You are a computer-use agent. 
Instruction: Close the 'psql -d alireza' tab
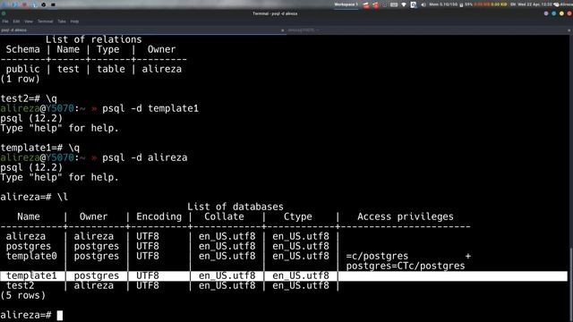pyautogui.click(x=283, y=30)
